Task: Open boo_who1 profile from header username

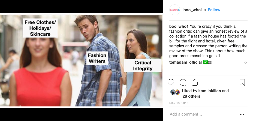Action: [x=193, y=10]
